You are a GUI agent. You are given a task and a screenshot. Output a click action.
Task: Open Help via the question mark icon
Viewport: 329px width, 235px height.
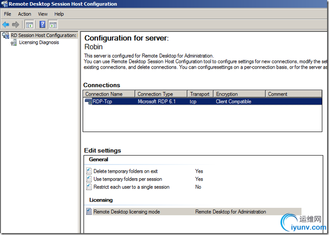[42, 24]
